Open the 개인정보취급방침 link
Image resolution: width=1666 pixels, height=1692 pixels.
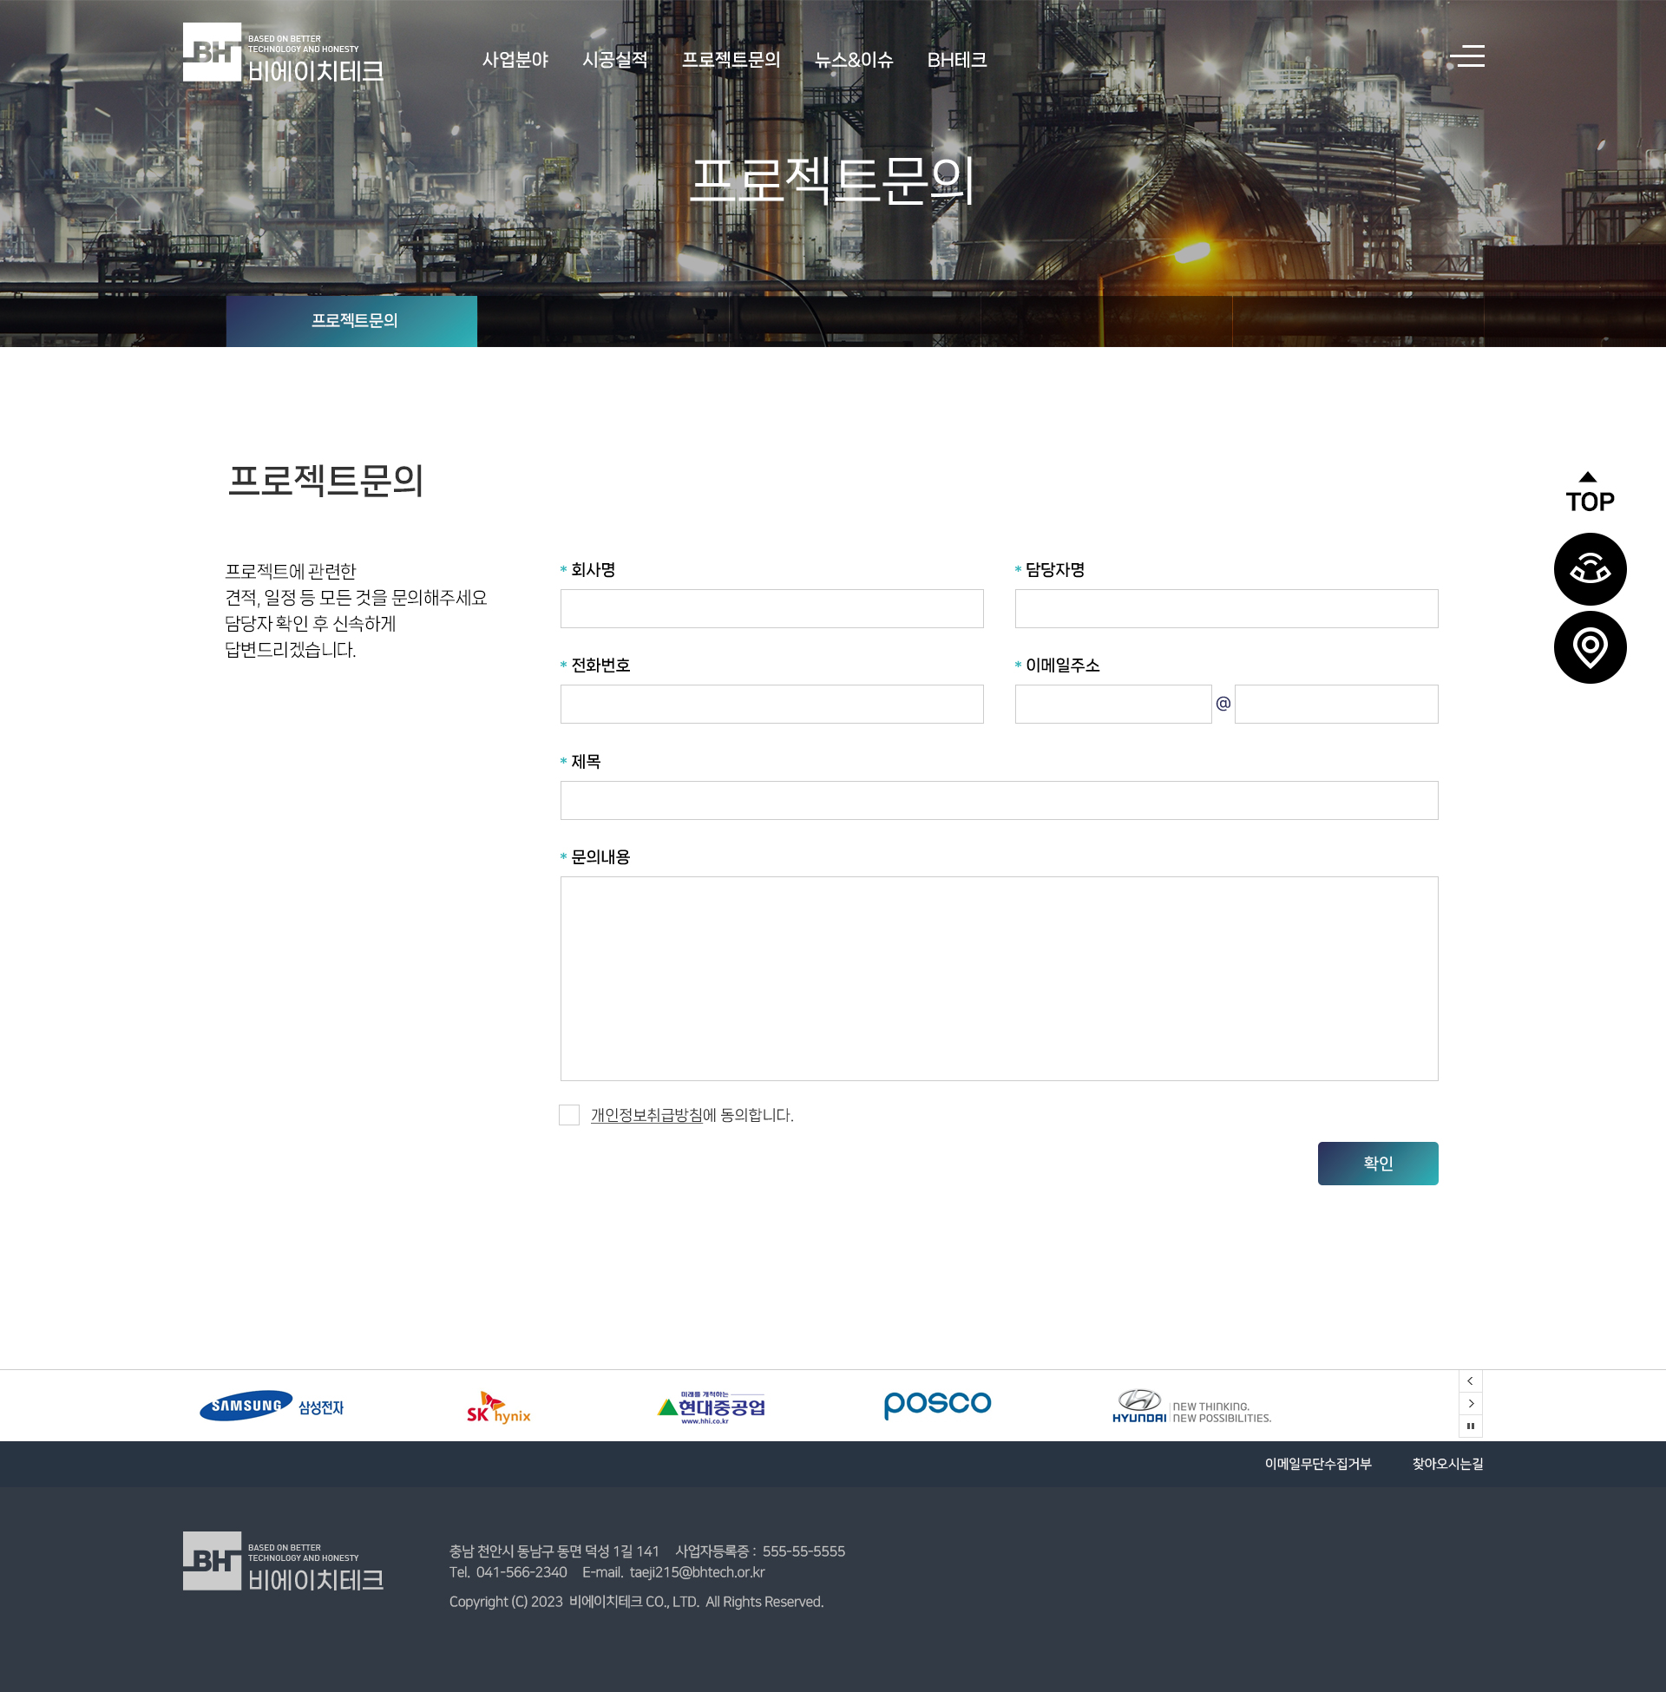coord(646,1115)
